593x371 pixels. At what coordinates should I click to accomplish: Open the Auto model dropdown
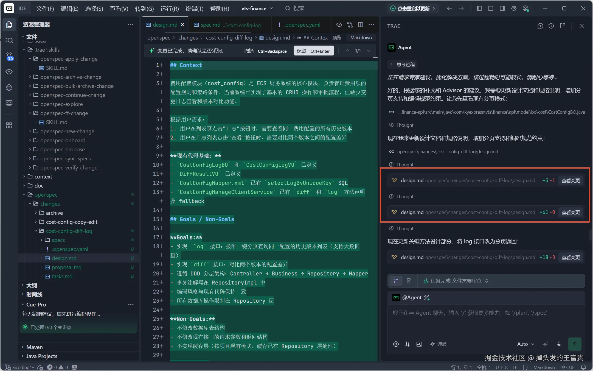[x=526, y=344]
